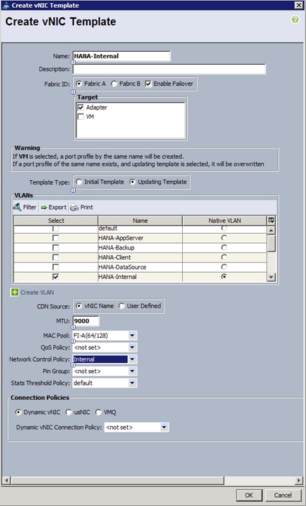Click the HANA-Client name cell
Image resolution: width=306 pixels, height=506 pixels.
pyautogui.click(x=140, y=257)
